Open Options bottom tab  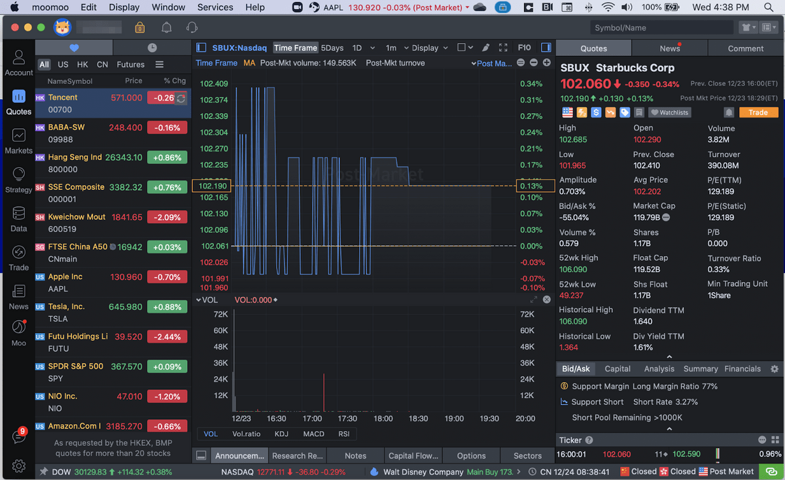[471, 456]
